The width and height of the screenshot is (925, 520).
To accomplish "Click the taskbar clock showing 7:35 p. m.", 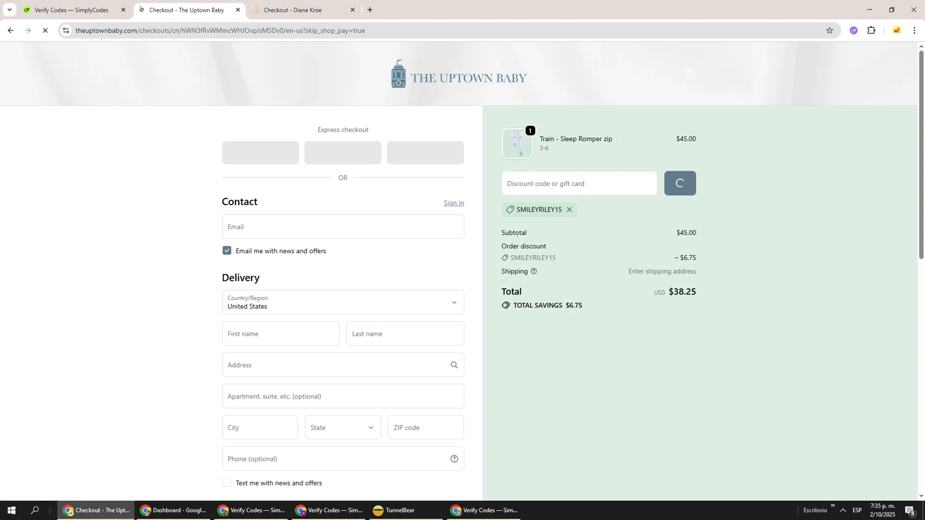I will tap(882, 510).
